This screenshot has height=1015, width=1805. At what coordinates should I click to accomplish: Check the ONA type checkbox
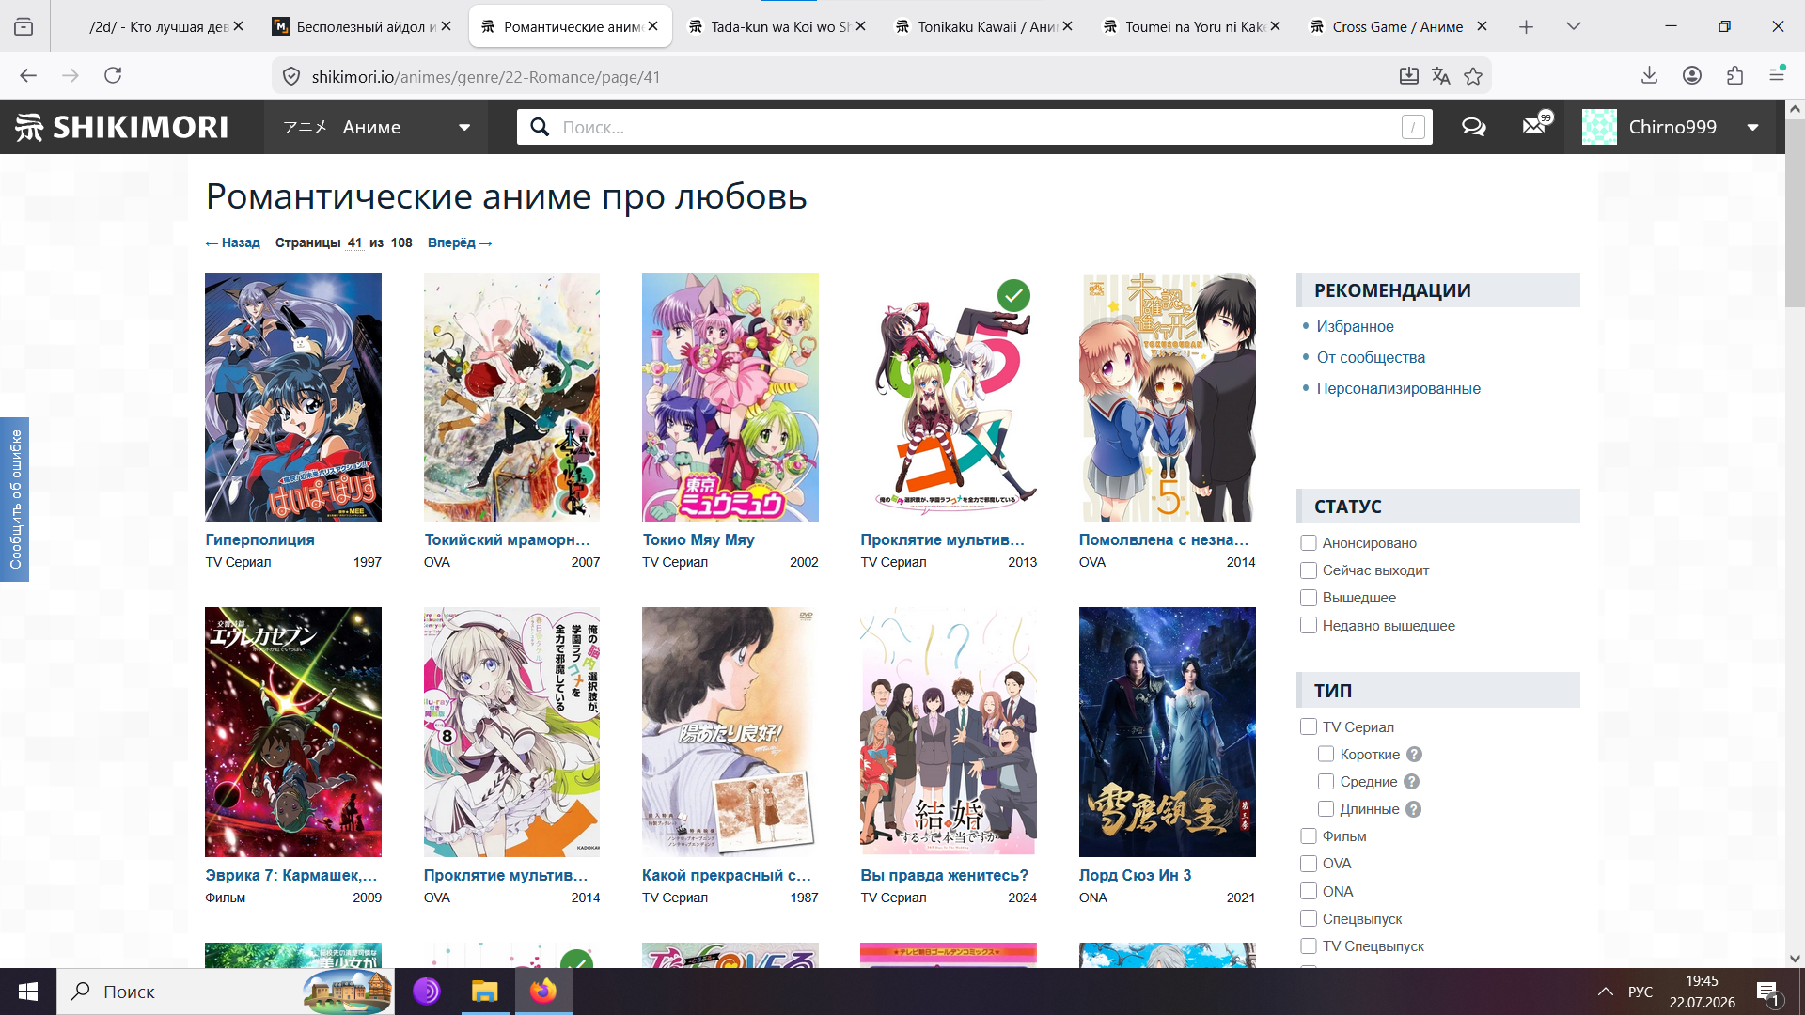pos(1308,892)
